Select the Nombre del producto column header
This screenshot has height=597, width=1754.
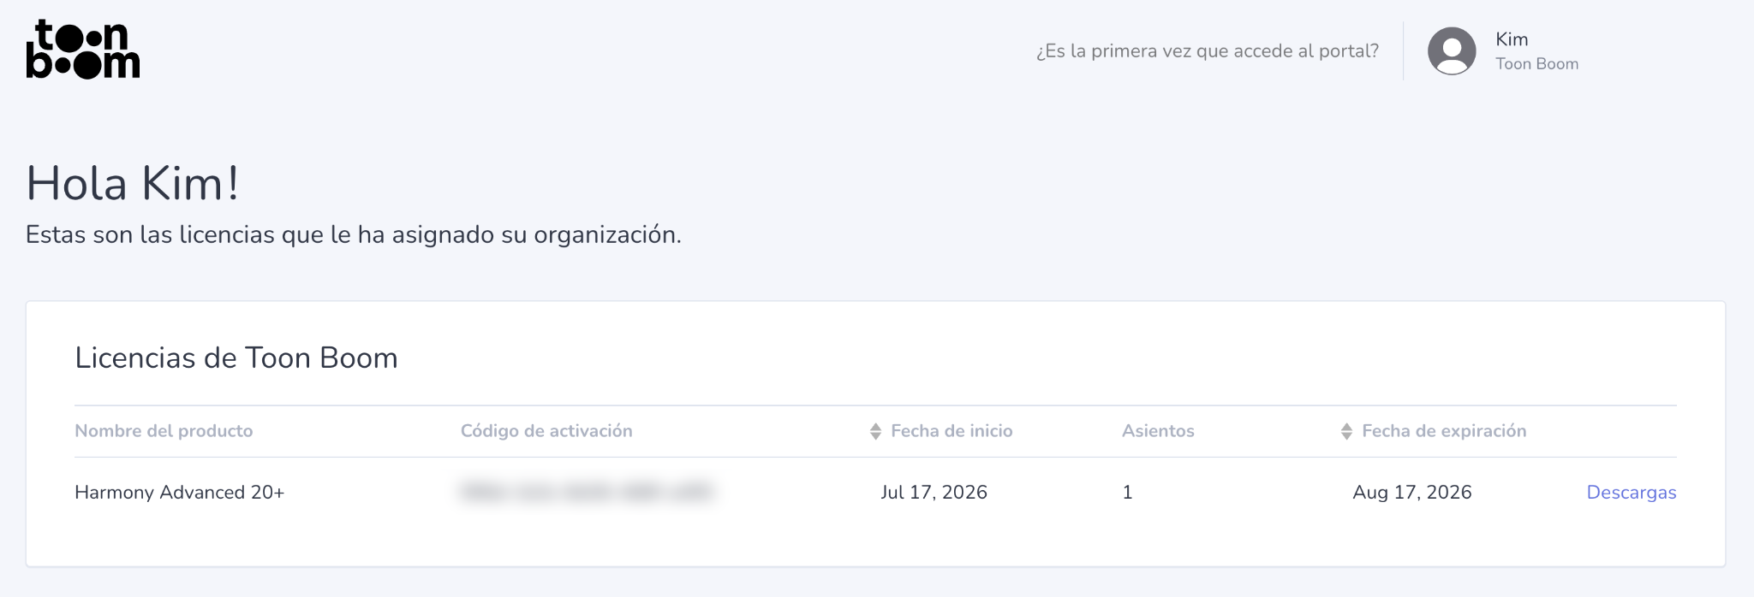[x=164, y=431]
